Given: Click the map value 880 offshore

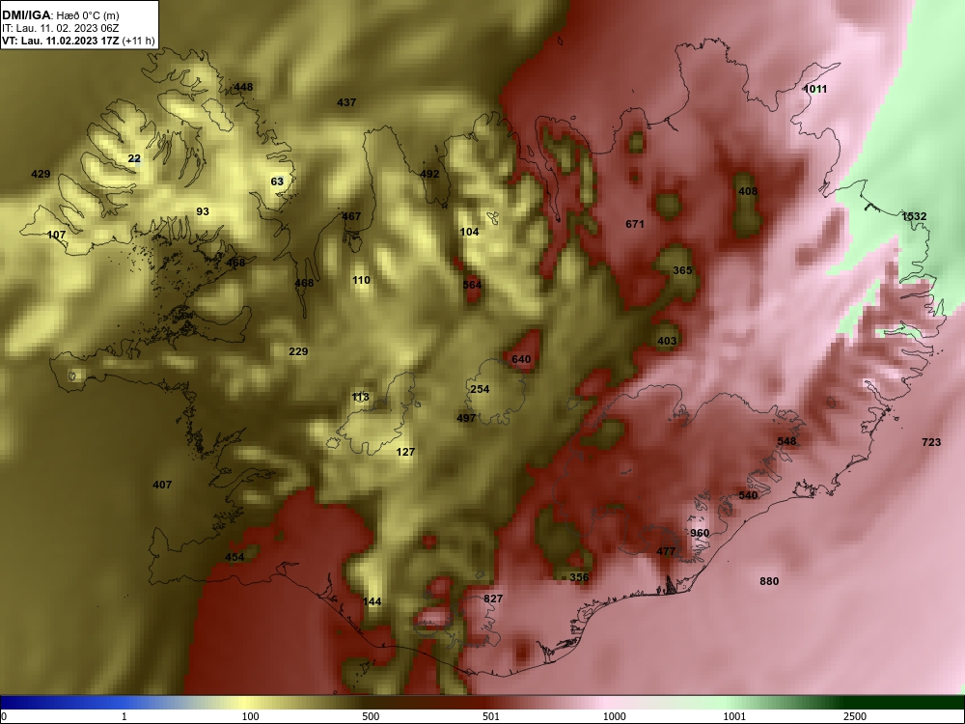Looking at the screenshot, I should click(x=769, y=582).
